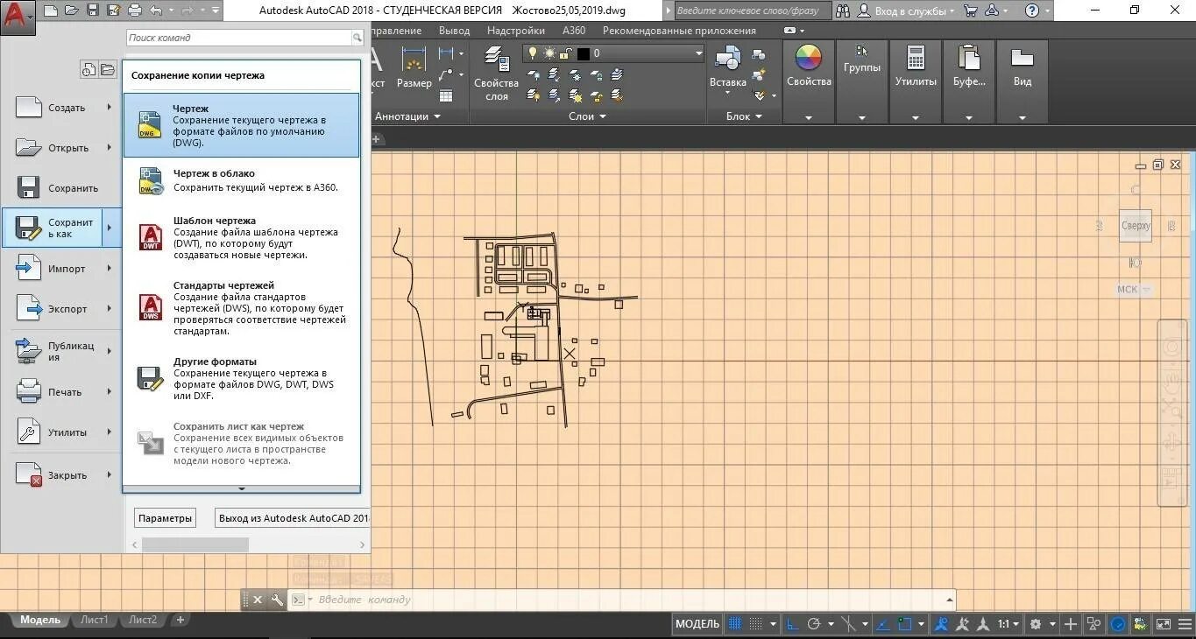Click the customization hamburger icon in status bar
The height and width of the screenshot is (639, 1196).
coord(1185,624)
